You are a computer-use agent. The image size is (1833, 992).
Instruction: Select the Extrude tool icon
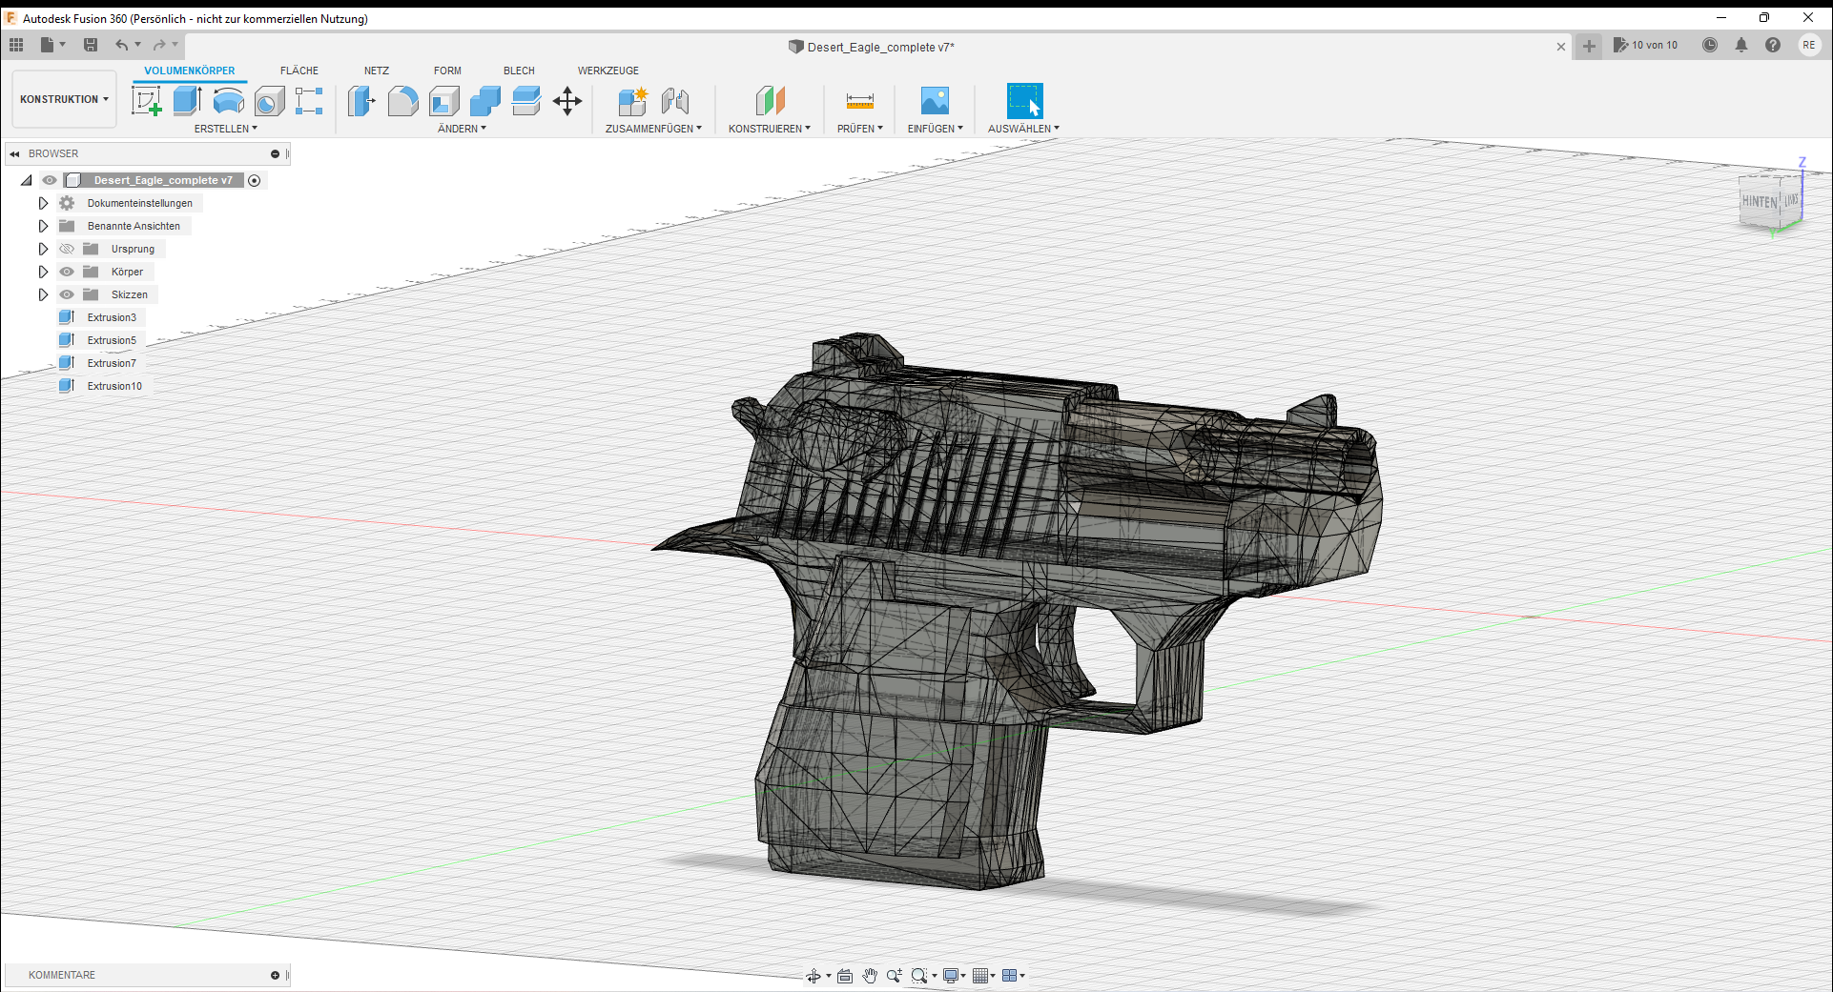pyautogui.click(x=187, y=101)
